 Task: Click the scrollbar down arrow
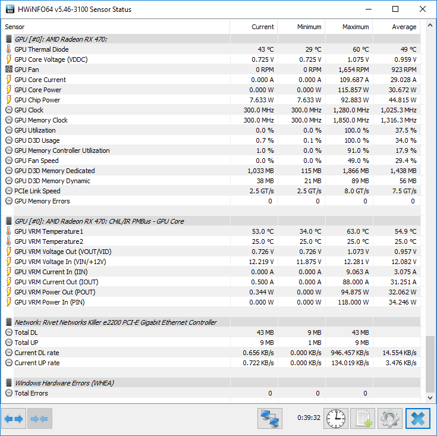pos(430,398)
